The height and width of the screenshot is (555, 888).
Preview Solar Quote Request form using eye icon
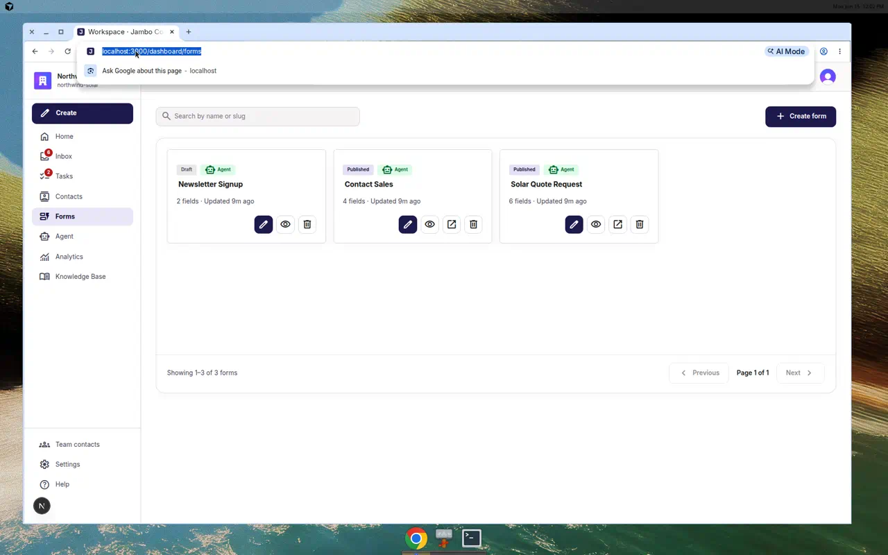[596, 224]
